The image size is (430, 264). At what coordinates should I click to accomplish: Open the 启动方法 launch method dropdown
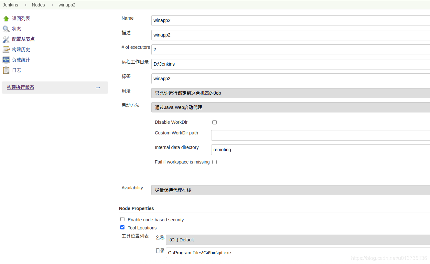291,107
